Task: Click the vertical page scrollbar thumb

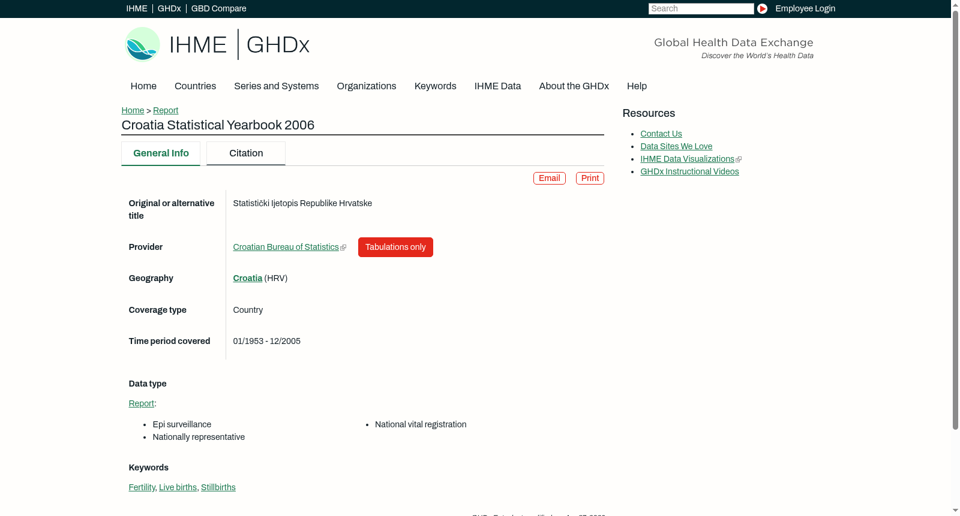Action: coord(955,219)
